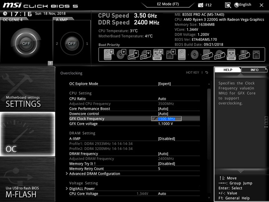Open Core Performance Boost [Auto] option
Screen dimensions: 269x202
click(163, 109)
